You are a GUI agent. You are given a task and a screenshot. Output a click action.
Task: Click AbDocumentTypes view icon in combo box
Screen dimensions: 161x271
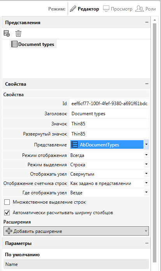point(75,144)
